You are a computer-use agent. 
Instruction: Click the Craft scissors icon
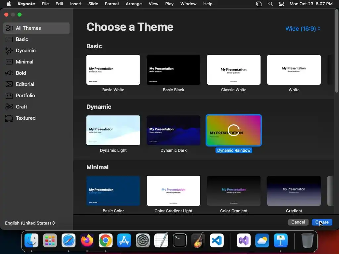coord(9,107)
